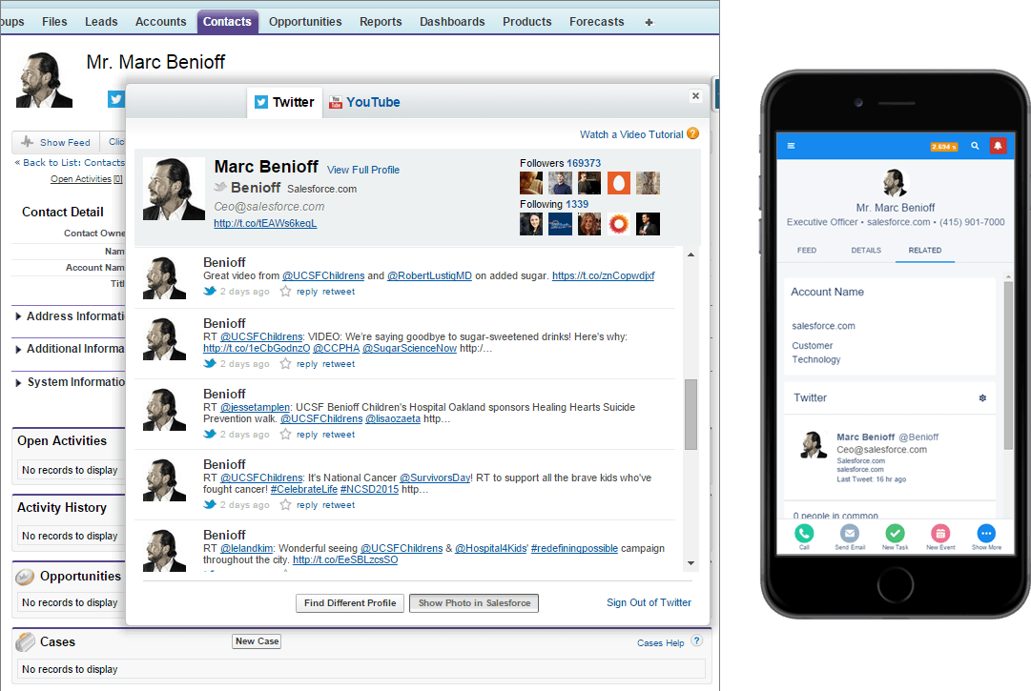Click the tweet list scrollbar thumb
Screen dimensions: 1031x691
pyautogui.click(x=691, y=415)
